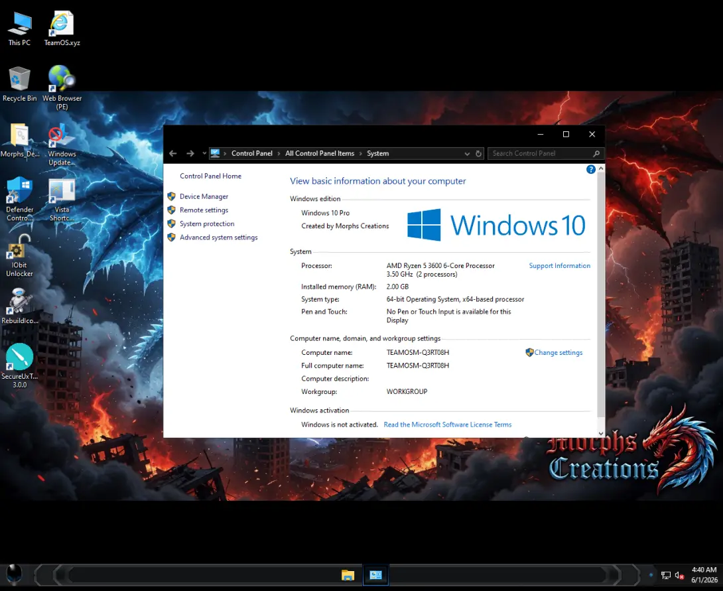Click the View basic information heading

click(x=377, y=181)
